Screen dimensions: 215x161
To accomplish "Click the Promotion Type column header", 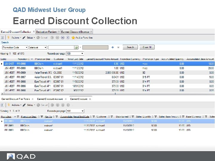I will [x=150, y=59].
